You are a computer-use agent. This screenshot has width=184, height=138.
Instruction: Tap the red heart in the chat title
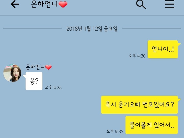pos(63,4)
